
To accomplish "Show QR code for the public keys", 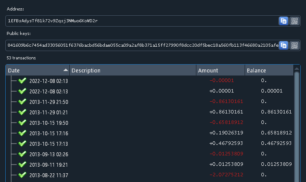I will pos(294,45).
